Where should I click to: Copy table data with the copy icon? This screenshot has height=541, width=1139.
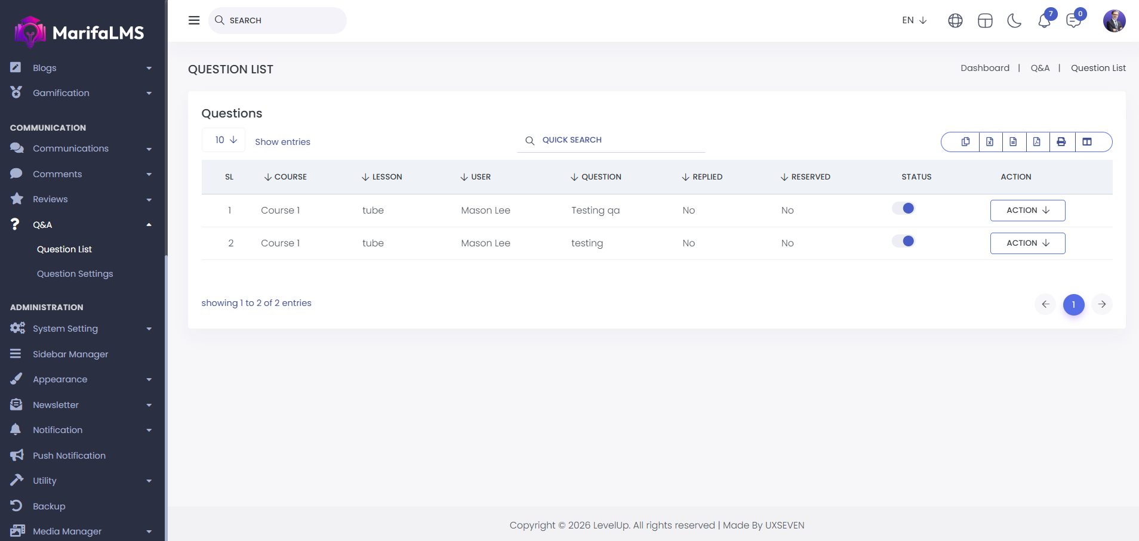pos(965,142)
